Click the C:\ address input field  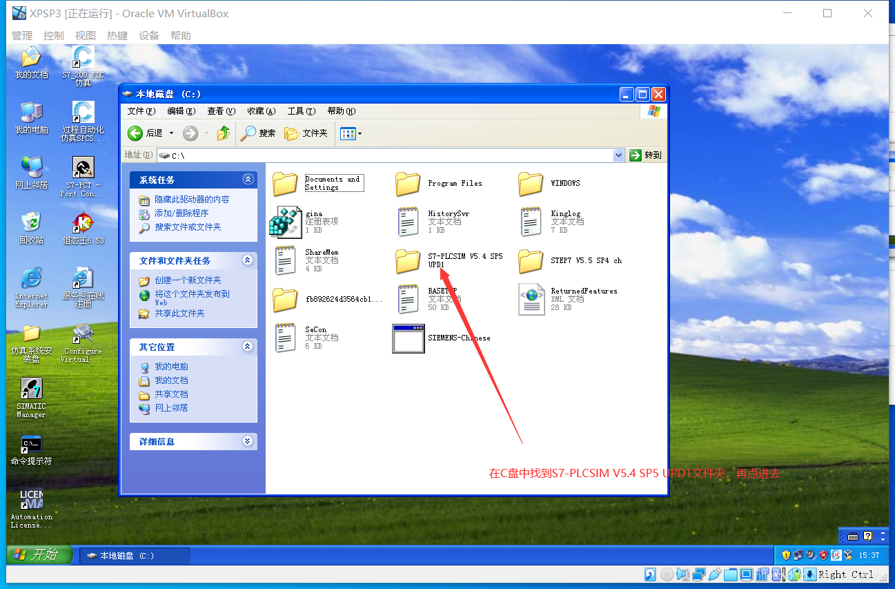tap(391, 155)
